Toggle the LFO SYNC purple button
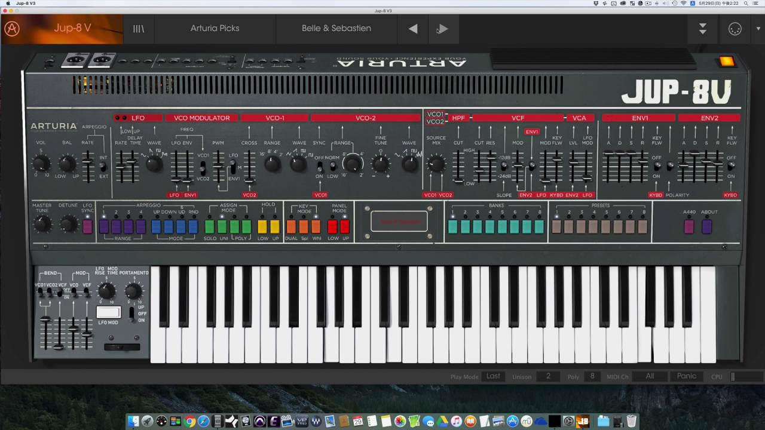This screenshot has height=430, width=765. pyautogui.click(x=88, y=226)
